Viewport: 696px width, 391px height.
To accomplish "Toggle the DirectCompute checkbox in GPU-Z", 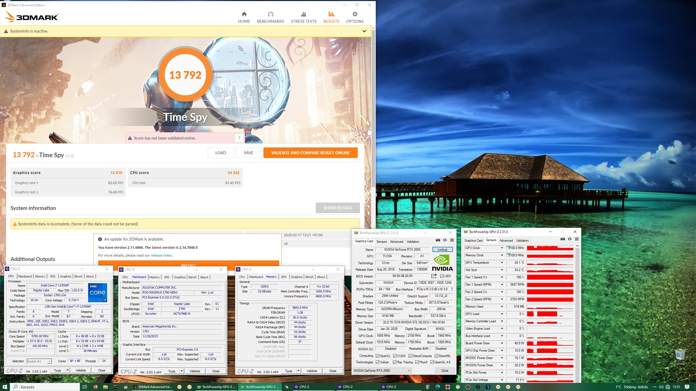I will coord(410,356).
